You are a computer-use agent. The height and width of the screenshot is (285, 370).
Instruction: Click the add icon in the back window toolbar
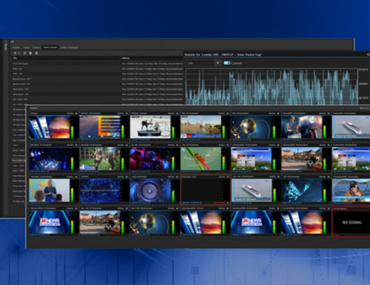click(x=15, y=53)
